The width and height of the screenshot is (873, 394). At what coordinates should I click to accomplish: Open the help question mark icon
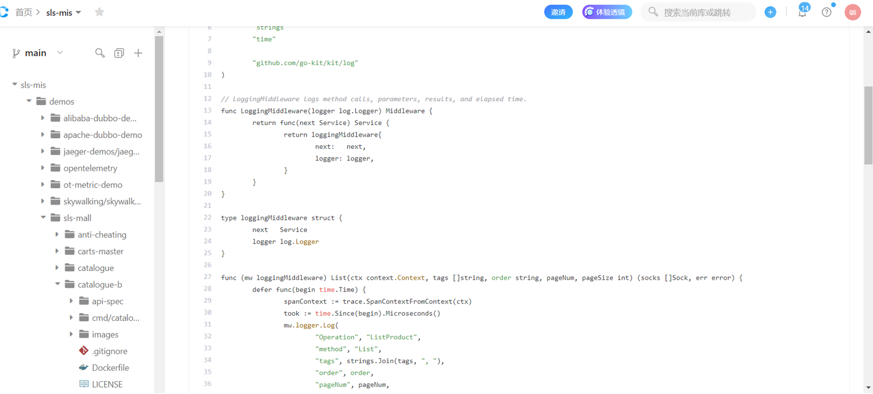point(826,12)
